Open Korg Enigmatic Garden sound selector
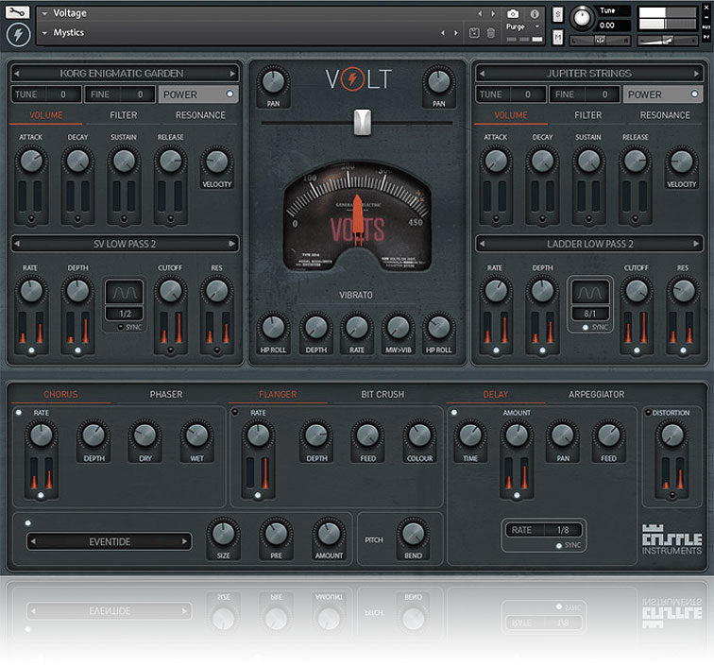The image size is (714, 666). 125,74
